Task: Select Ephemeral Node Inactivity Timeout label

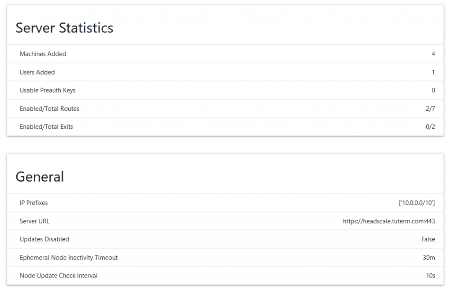Action: click(69, 258)
